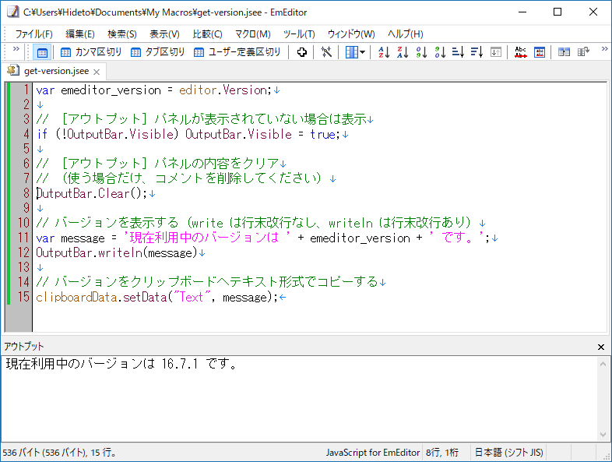Click JavaScript for EmEditor status entry
The width and height of the screenshot is (612, 462).
373,453
